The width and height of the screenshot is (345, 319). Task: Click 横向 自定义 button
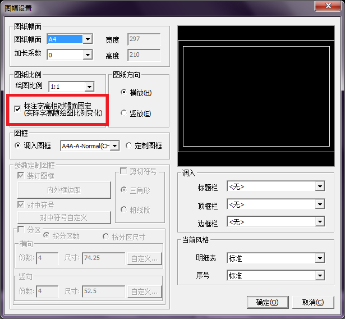145,258
